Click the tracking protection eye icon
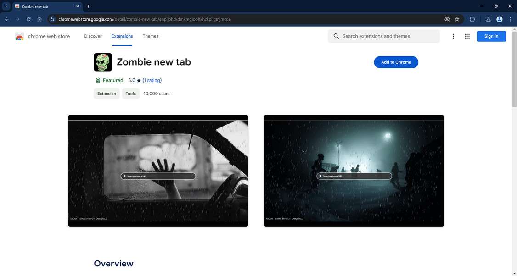517x276 pixels. point(446,19)
